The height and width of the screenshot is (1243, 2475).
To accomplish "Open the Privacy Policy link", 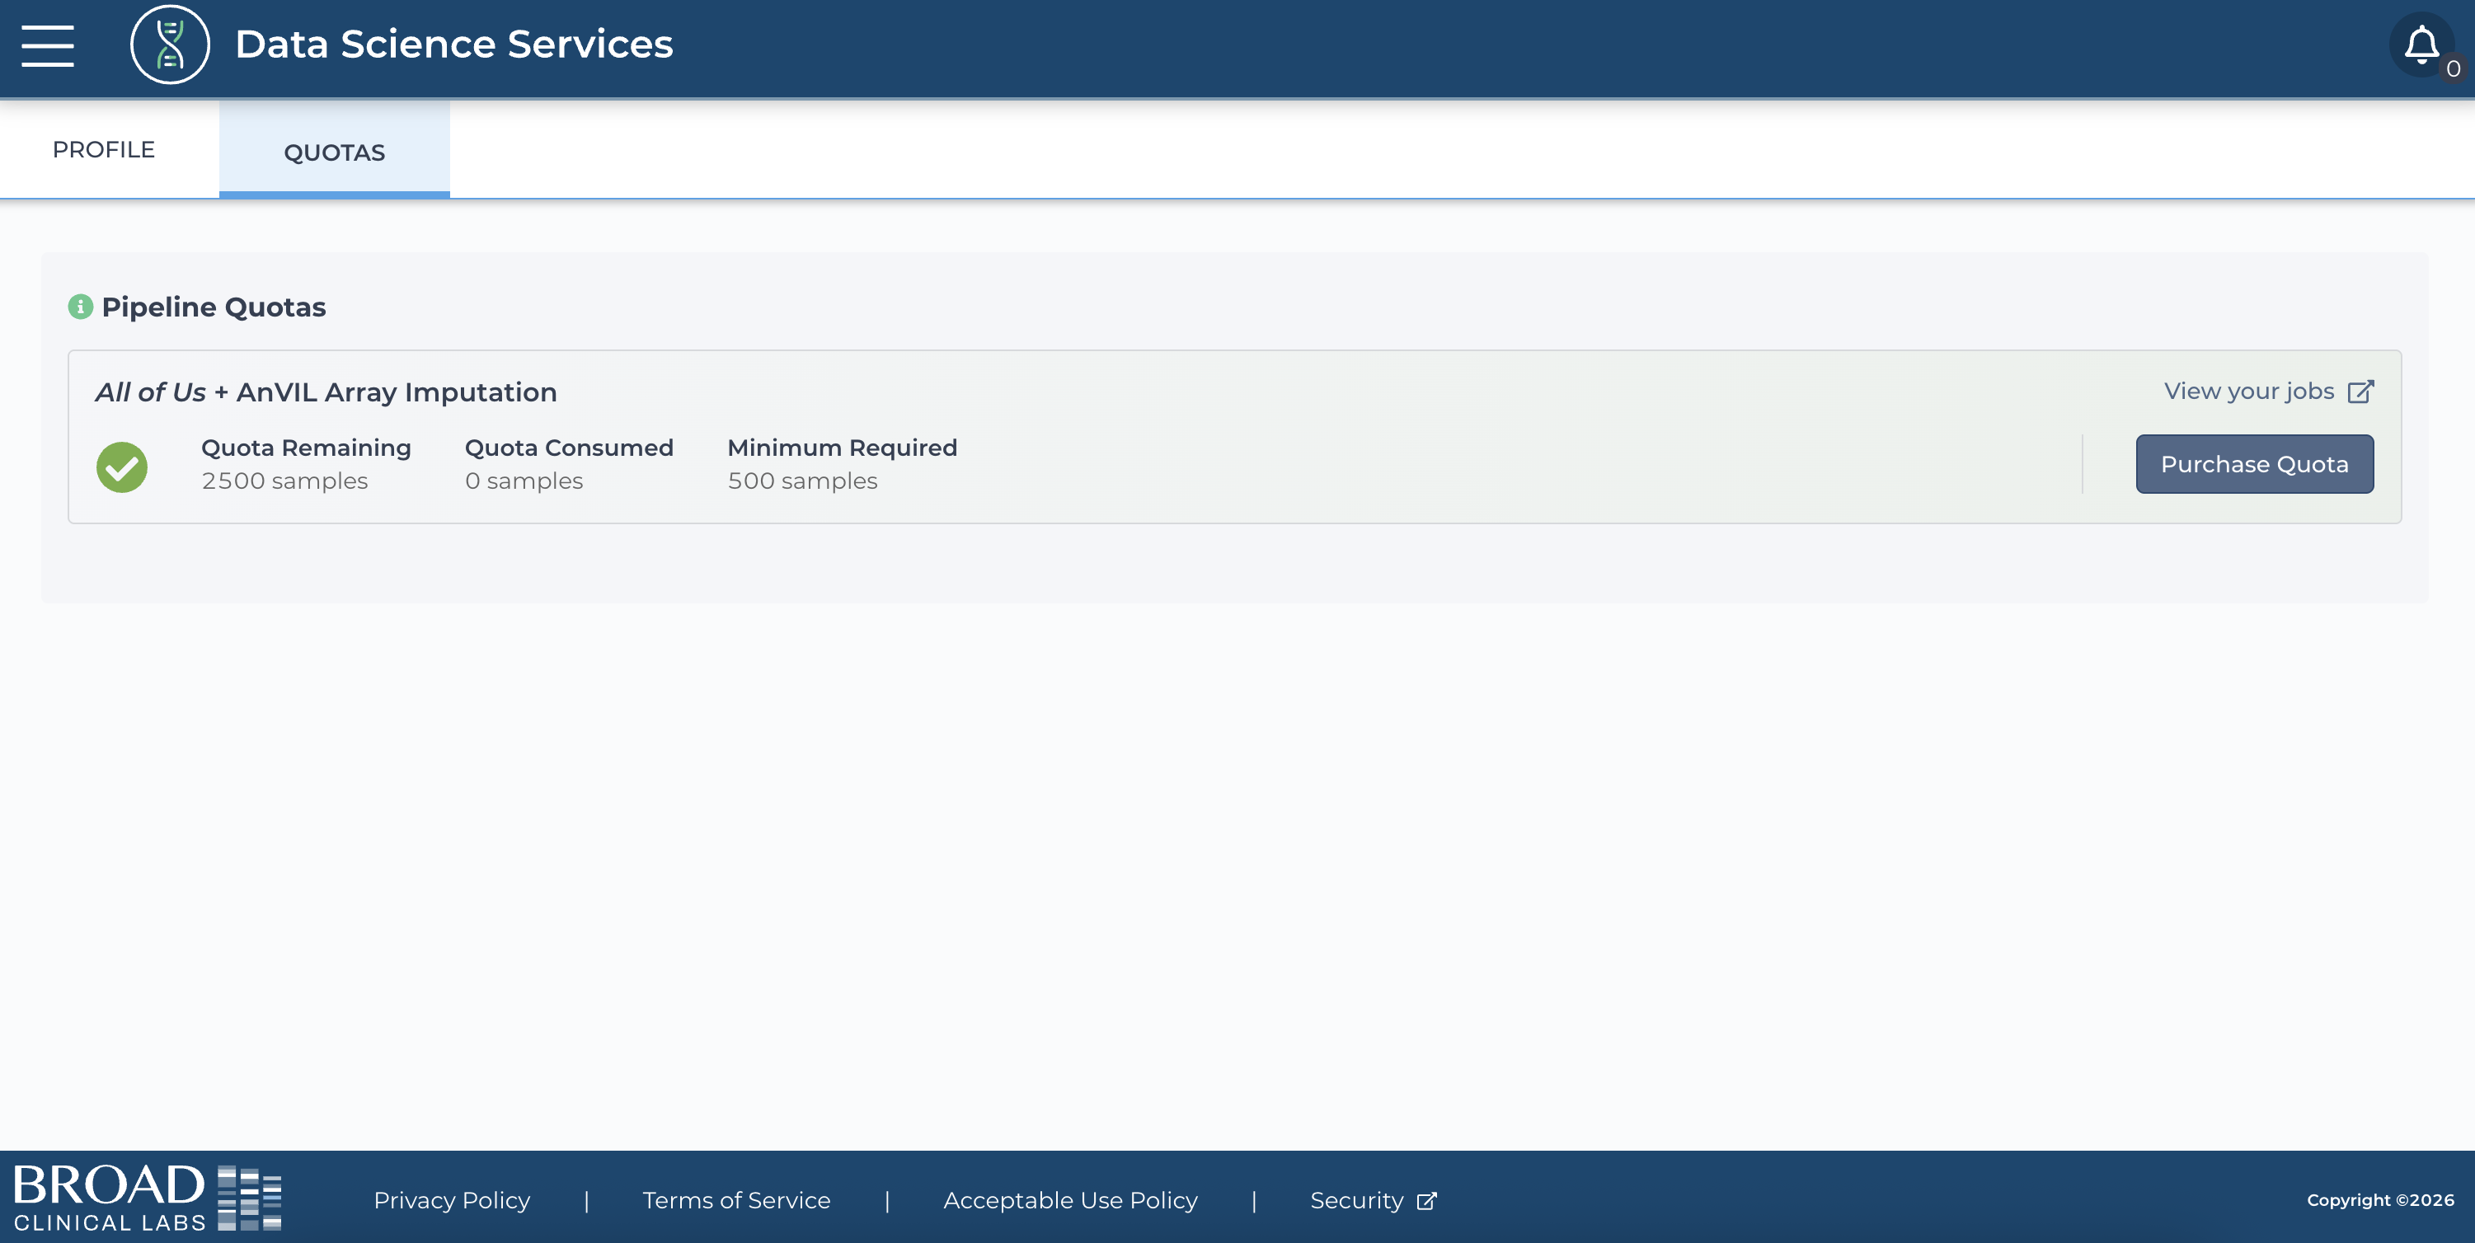I will (452, 1200).
